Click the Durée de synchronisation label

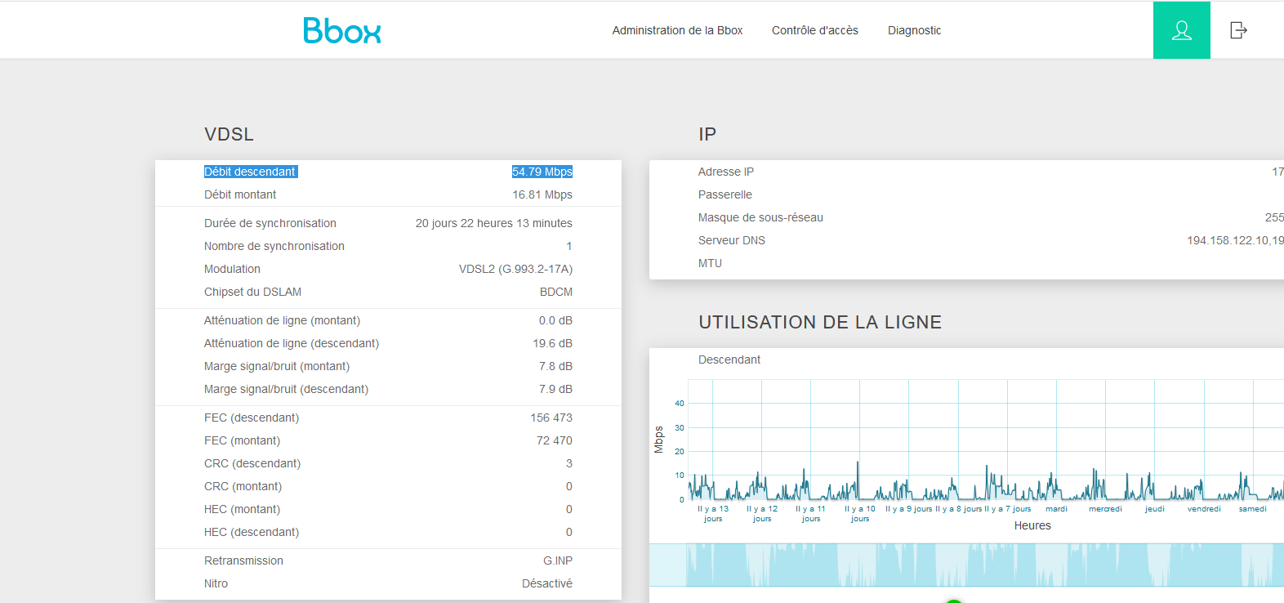[270, 223]
